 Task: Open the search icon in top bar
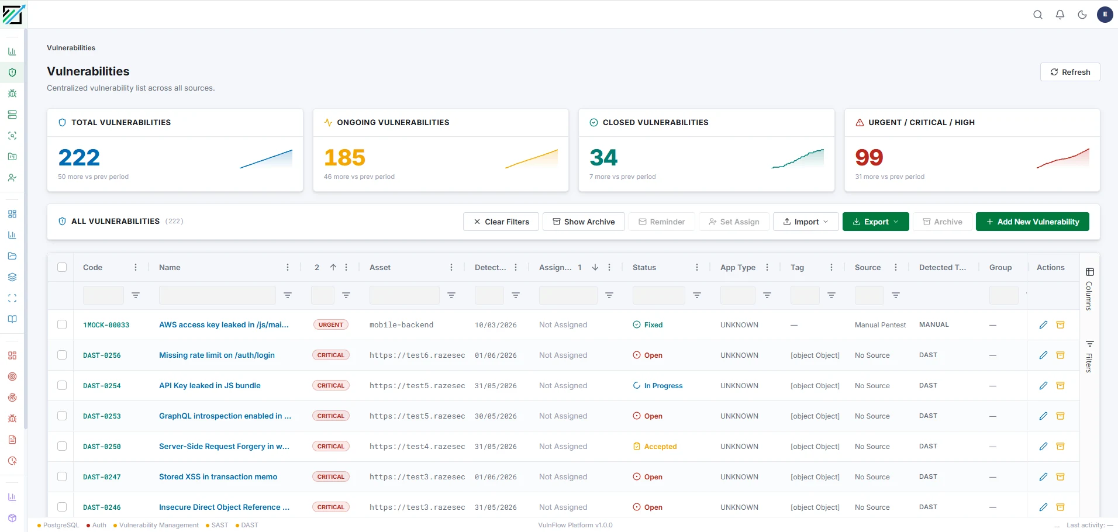coord(1038,15)
